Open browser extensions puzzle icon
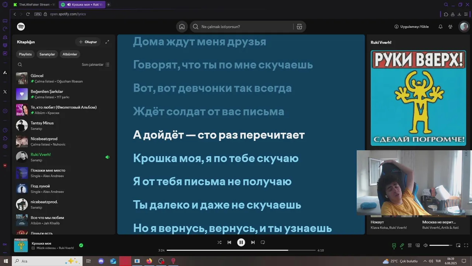Image resolution: width=472 pixels, height=266 pixels. [446, 14]
